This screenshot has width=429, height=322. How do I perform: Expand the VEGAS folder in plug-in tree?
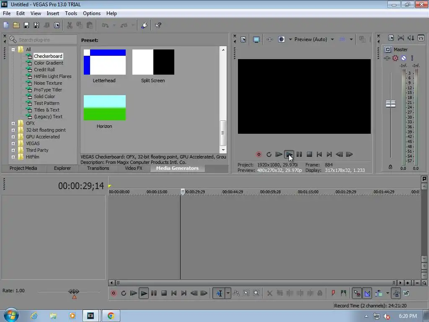[13, 143]
